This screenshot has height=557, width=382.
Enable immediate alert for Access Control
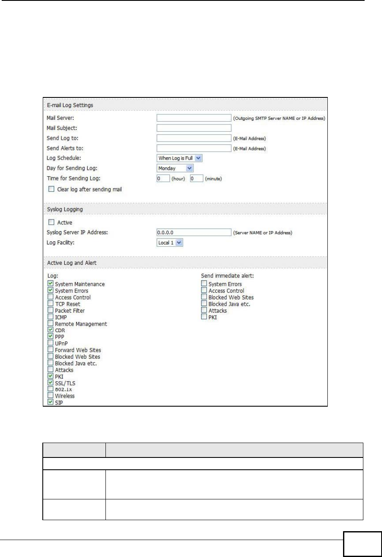point(204,291)
